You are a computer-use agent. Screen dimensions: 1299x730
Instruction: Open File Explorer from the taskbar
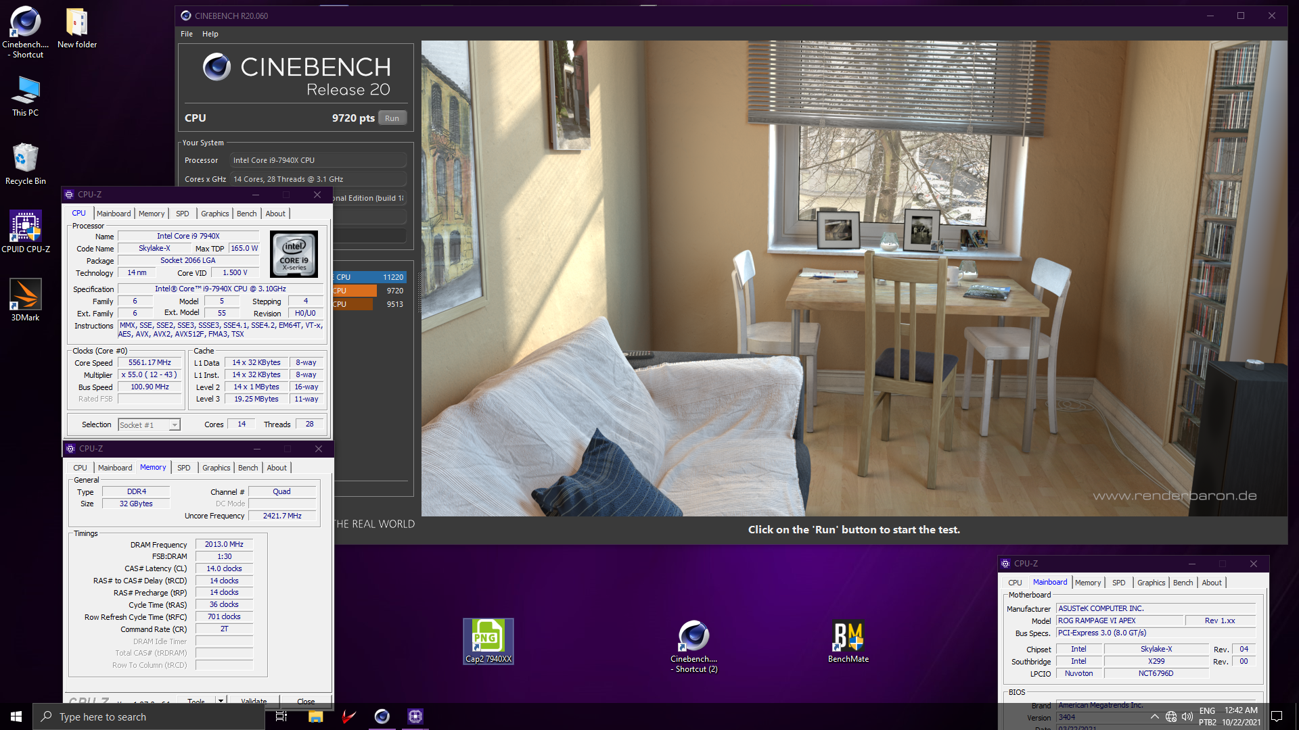[x=316, y=716]
